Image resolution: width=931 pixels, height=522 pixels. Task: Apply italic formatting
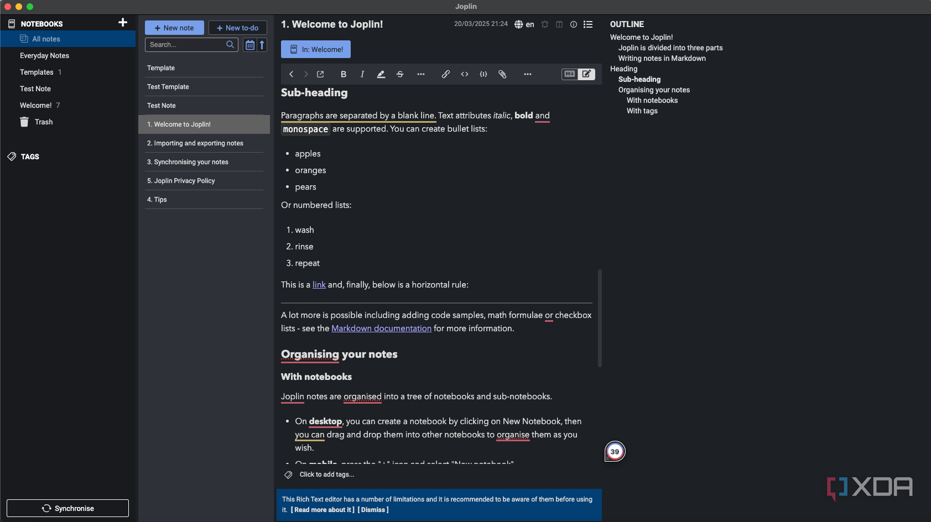click(x=362, y=74)
